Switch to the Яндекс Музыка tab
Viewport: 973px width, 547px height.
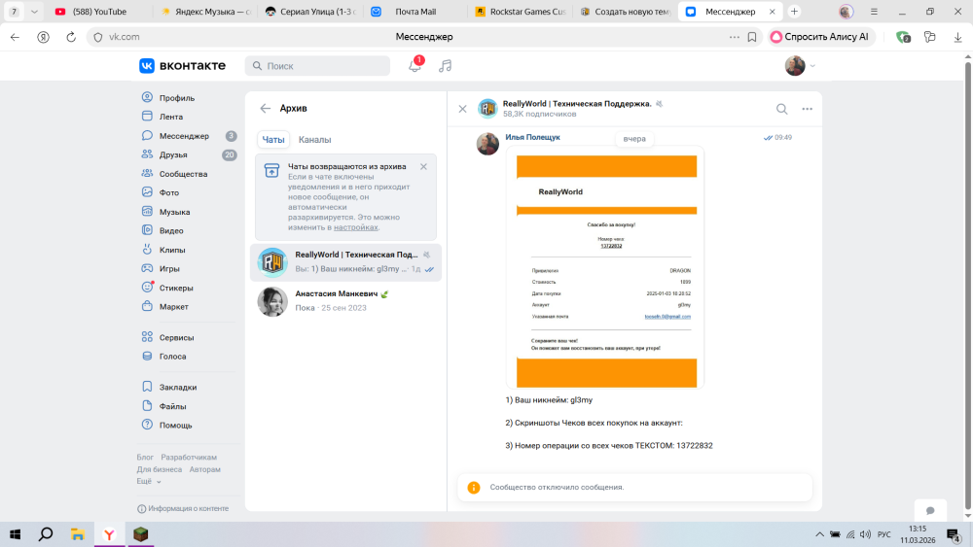205,11
